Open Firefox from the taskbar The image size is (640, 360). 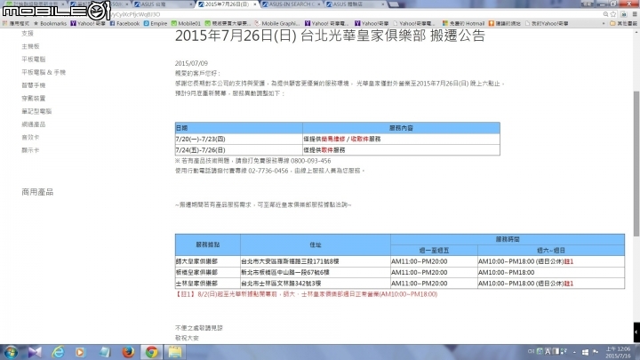pos(128,352)
